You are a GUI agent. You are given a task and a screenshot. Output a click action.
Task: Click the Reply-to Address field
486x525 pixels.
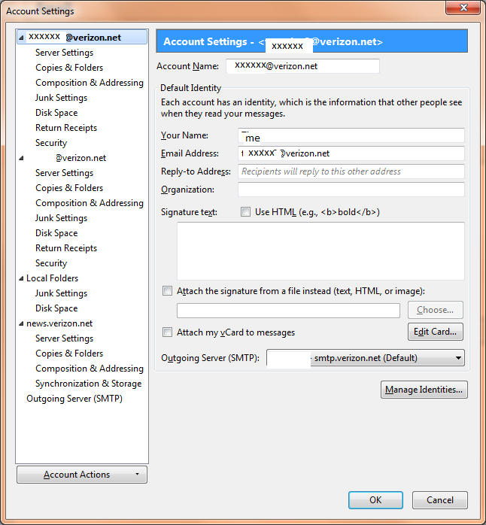point(351,171)
